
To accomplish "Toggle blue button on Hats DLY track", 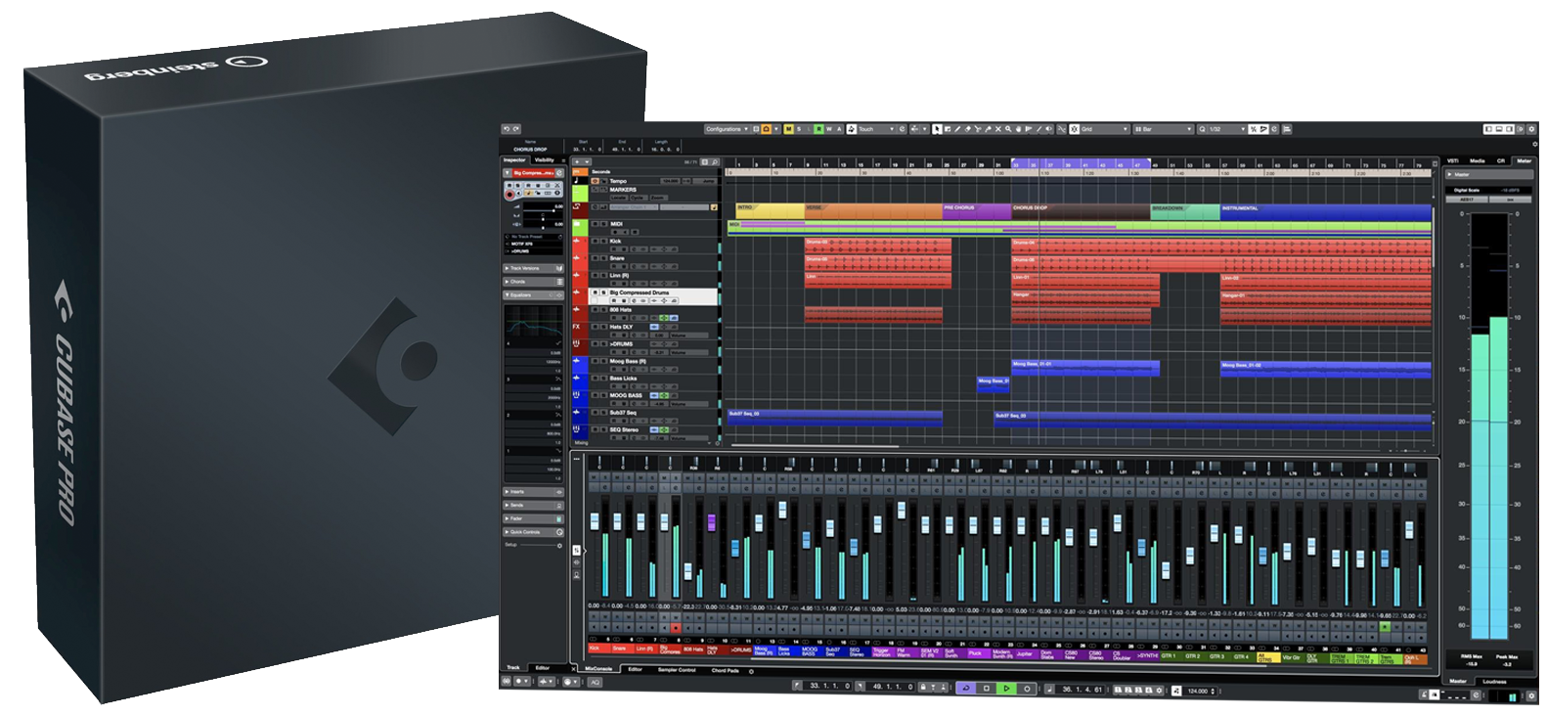I will pos(654,327).
